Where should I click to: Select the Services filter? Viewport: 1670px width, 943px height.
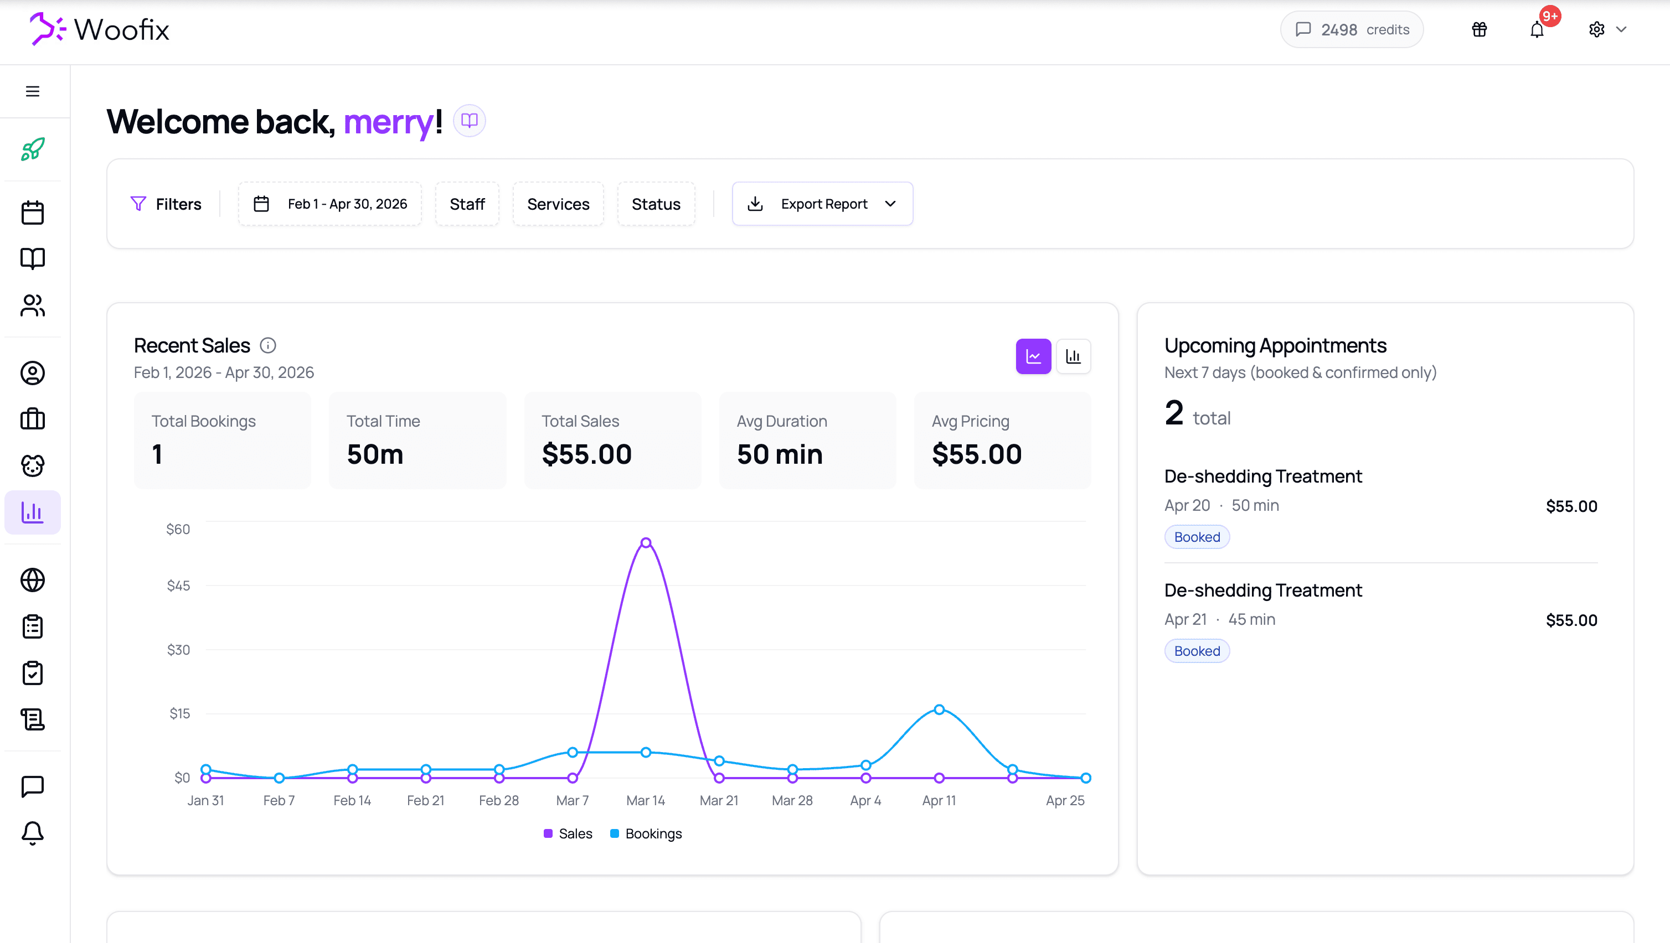(558, 204)
